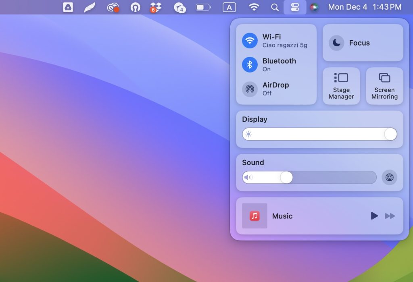
Task: Open Spotlight search from the menu bar
Action: (x=275, y=7)
